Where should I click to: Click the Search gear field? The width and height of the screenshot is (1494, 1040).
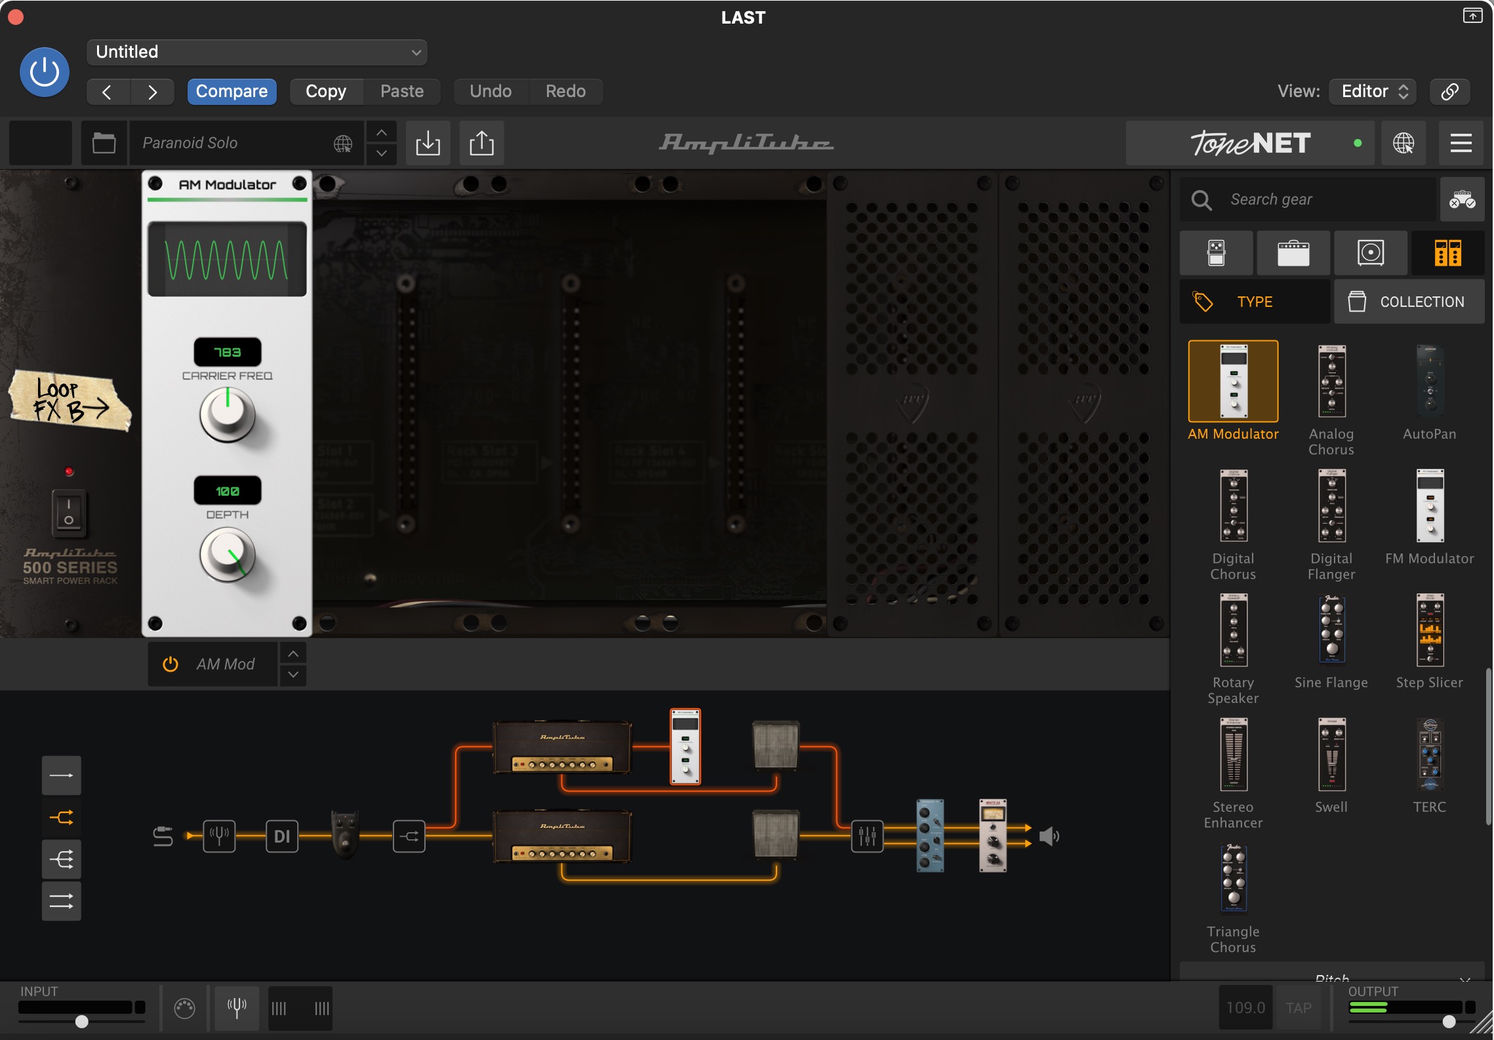tap(1308, 199)
